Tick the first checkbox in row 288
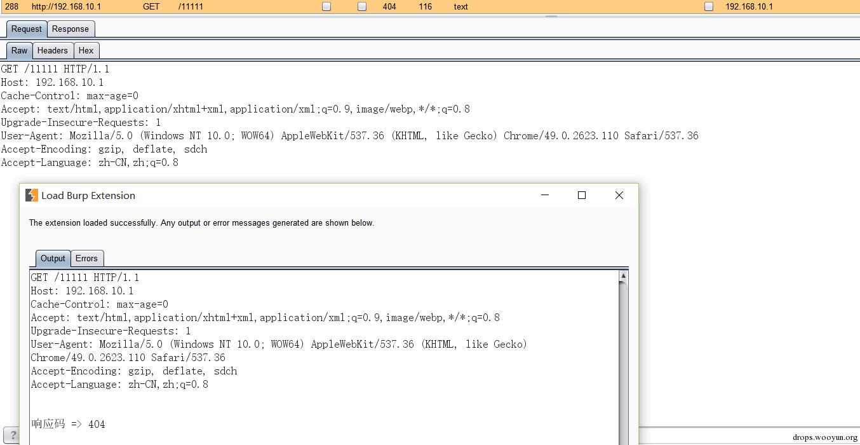The width and height of the screenshot is (860, 445). pos(326,6)
